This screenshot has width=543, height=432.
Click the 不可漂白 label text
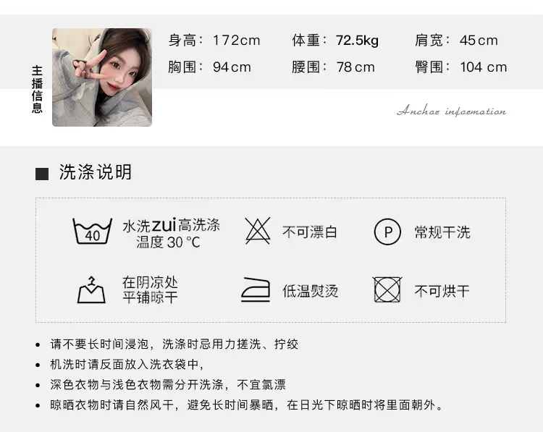[x=310, y=232]
